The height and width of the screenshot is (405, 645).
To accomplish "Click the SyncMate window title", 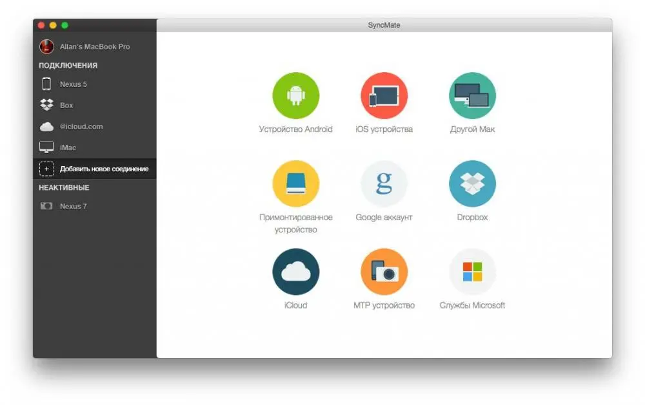I will tap(384, 25).
